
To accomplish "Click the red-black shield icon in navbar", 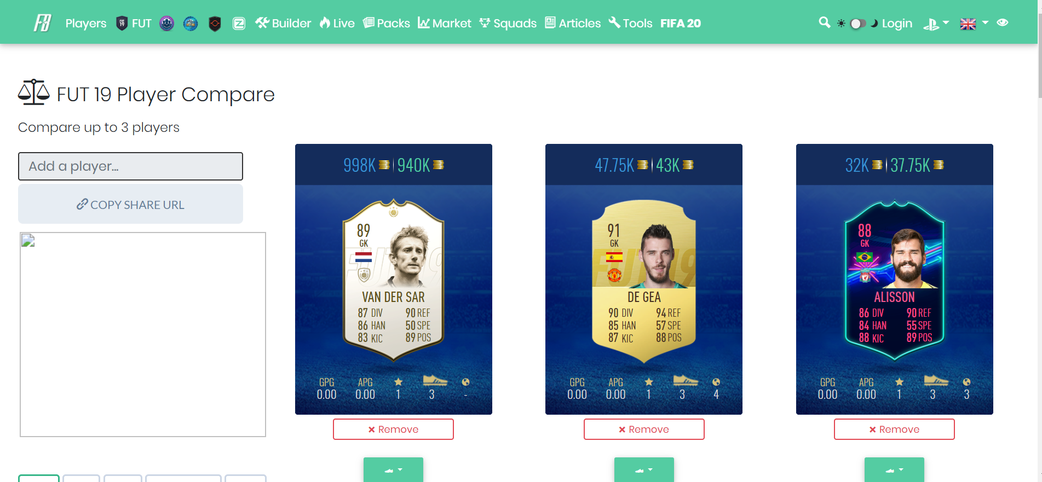I will click(x=215, y=24).
